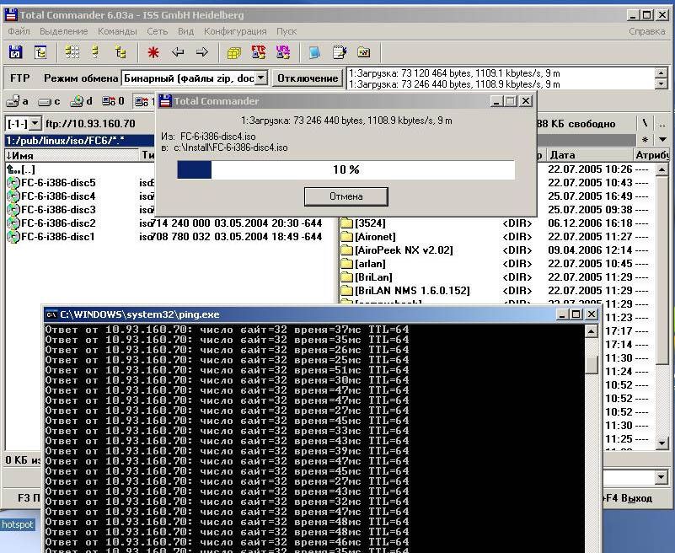This screenshot has width=675, height=553.
Task: Click the 1:/pub/linux/iso/FC6/*.* path bar
Action: (80, 141)
